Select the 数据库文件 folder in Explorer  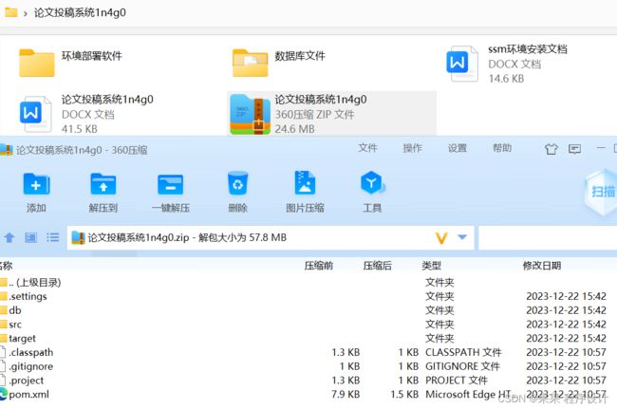(279, 63)
